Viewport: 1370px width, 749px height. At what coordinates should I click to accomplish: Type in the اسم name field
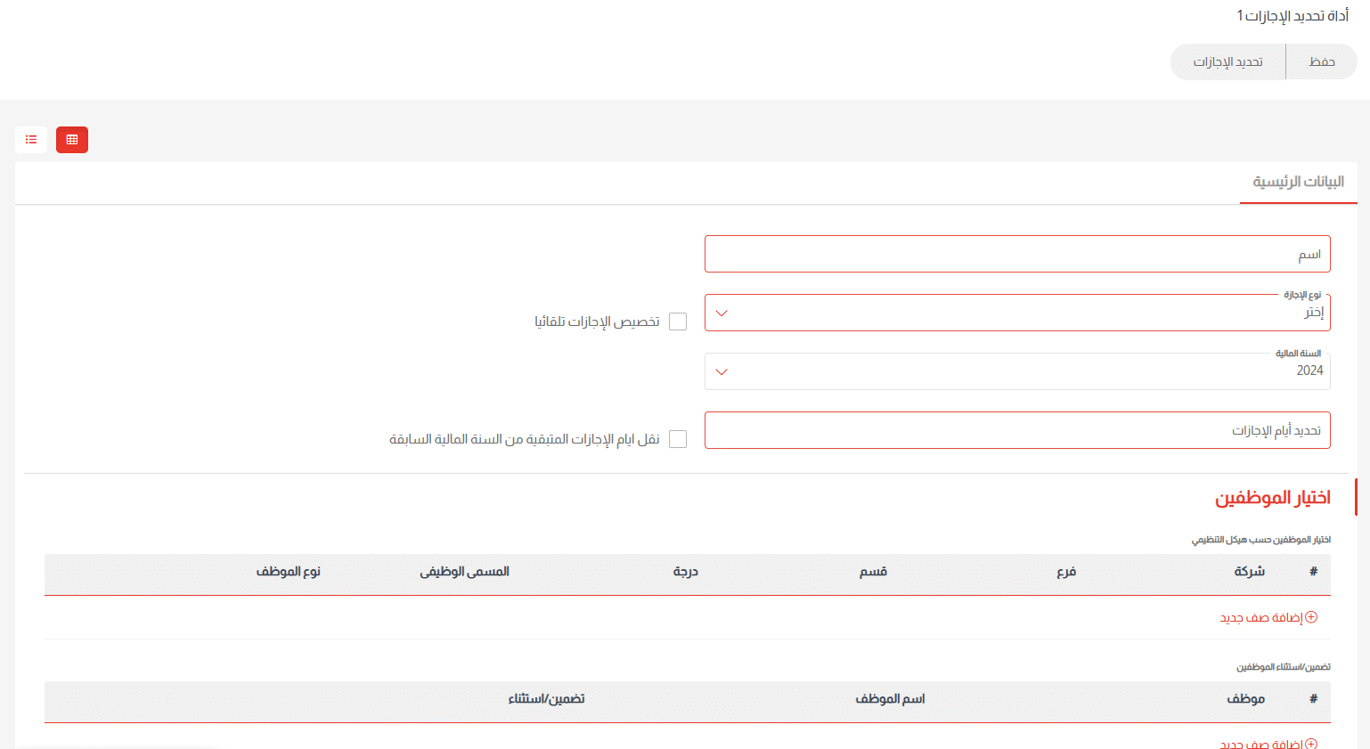1016,254
